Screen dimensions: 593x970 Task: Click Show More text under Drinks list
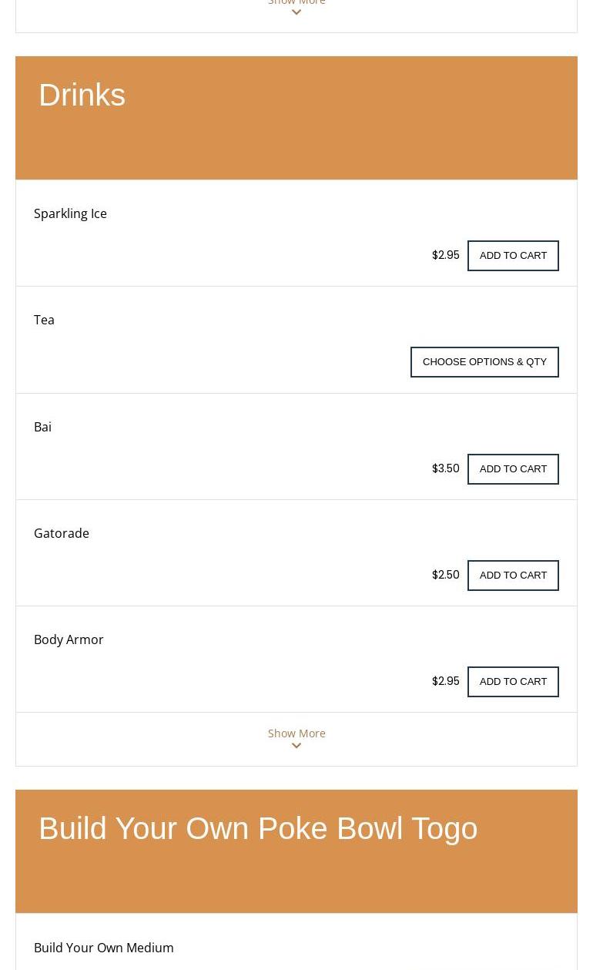tap(296, 733)
